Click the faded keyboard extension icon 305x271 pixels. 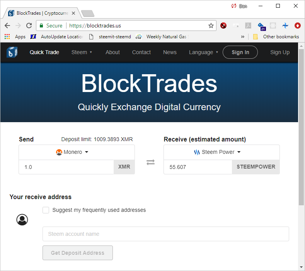point(236,26)
